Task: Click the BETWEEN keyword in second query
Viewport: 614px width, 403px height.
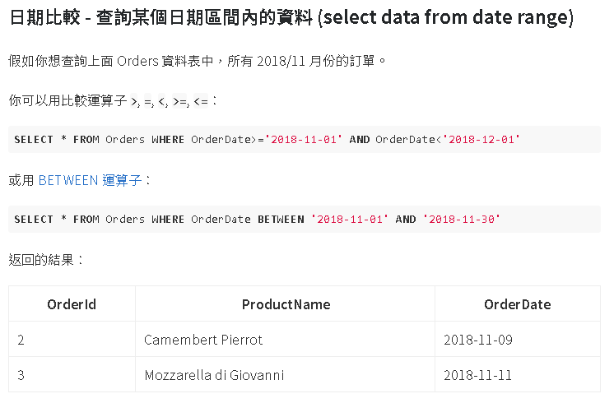Action: pyautogui.click(x=281, y=219)
